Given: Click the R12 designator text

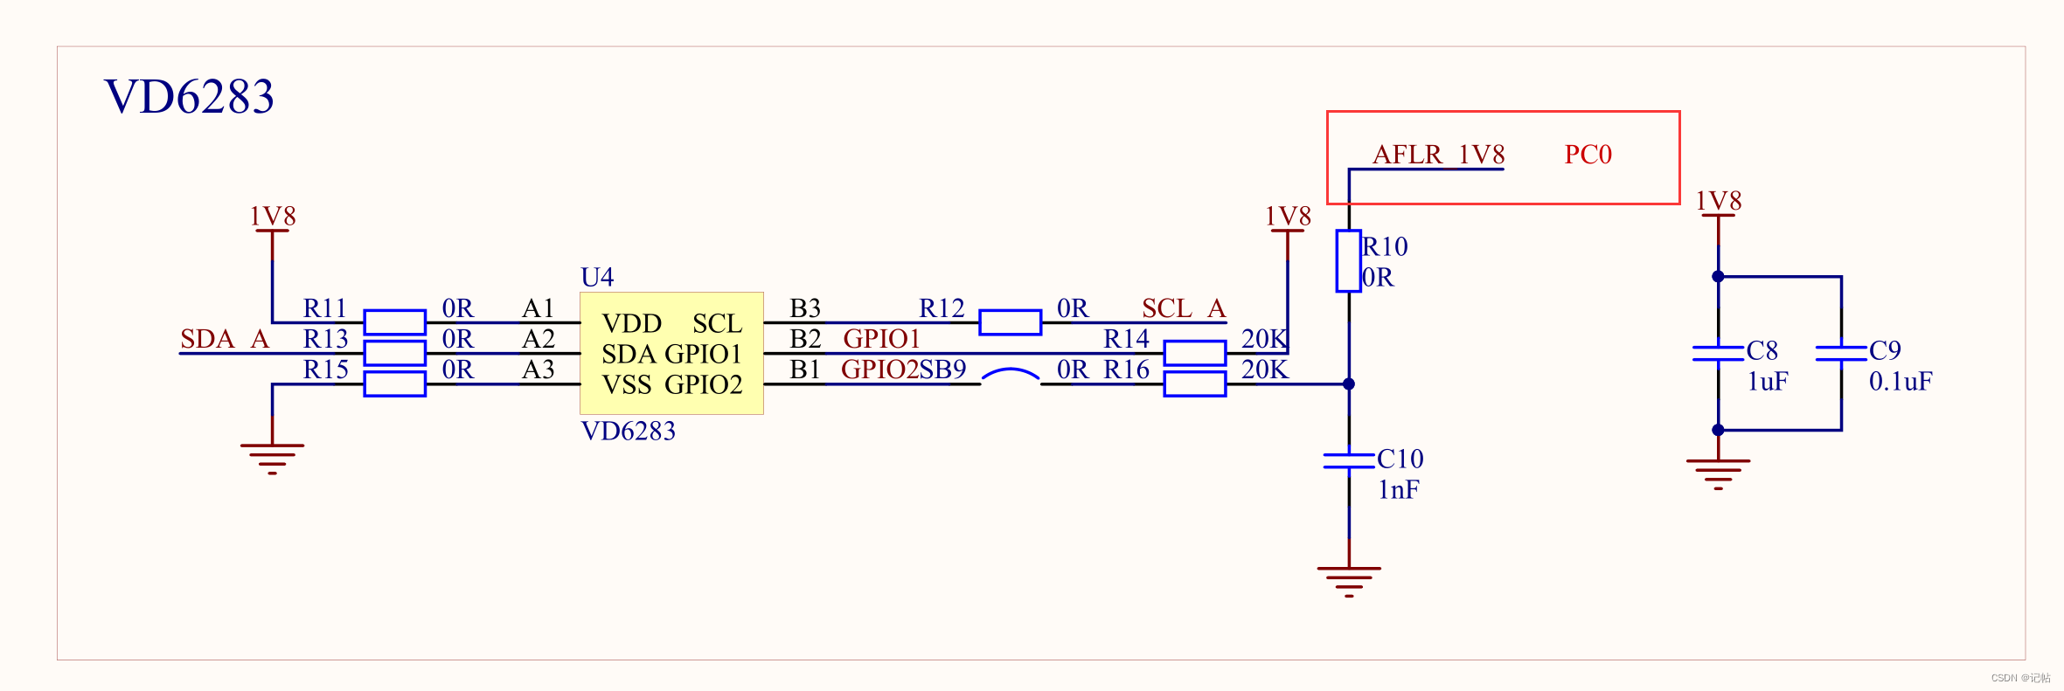Looking at the screenshot, I should pos(942,308).
